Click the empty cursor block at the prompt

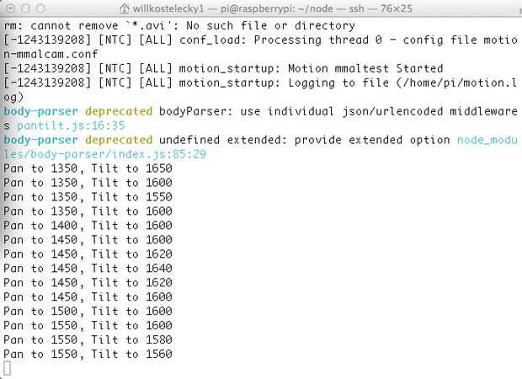pyautogui.click(x=8, y=368)
